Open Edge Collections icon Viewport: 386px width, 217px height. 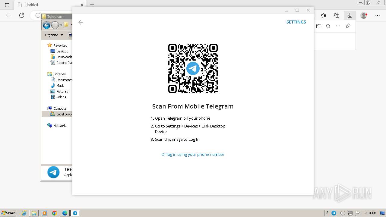[x=337, y=15]
